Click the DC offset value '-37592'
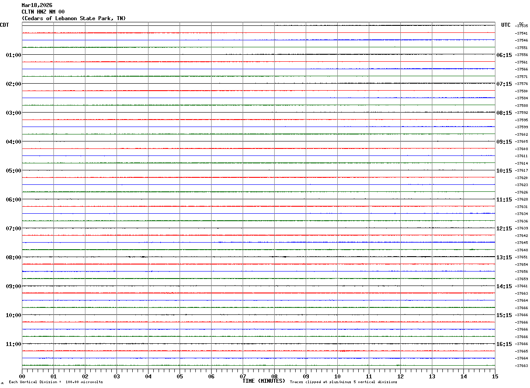Viewport: 530px width, 388px height. [x=521, y=113]
